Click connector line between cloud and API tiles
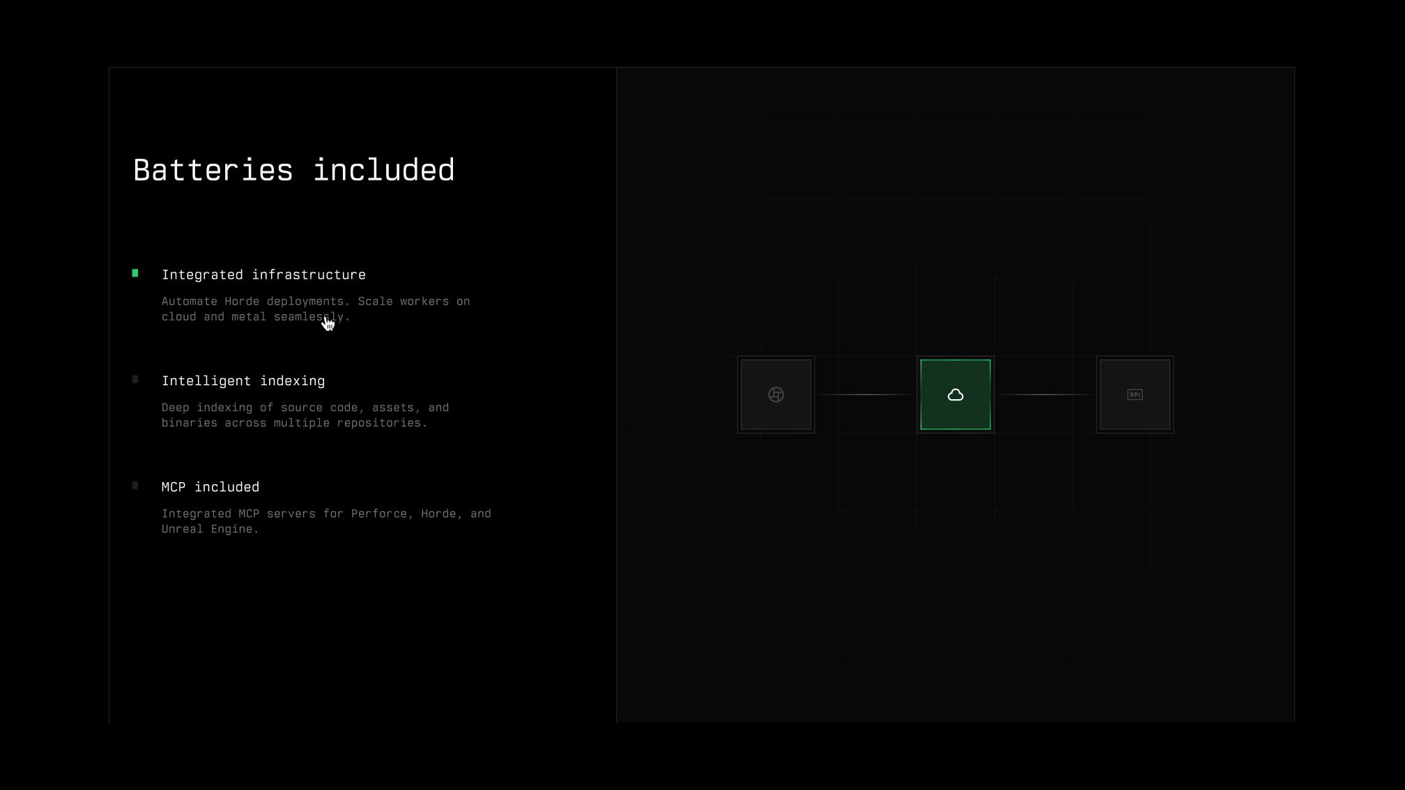Screen dimensions: 1405x790 [x=1045, y=394]
